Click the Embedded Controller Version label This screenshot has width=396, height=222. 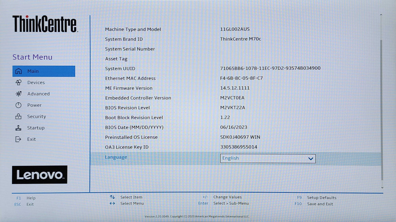(x=138, y=98)
